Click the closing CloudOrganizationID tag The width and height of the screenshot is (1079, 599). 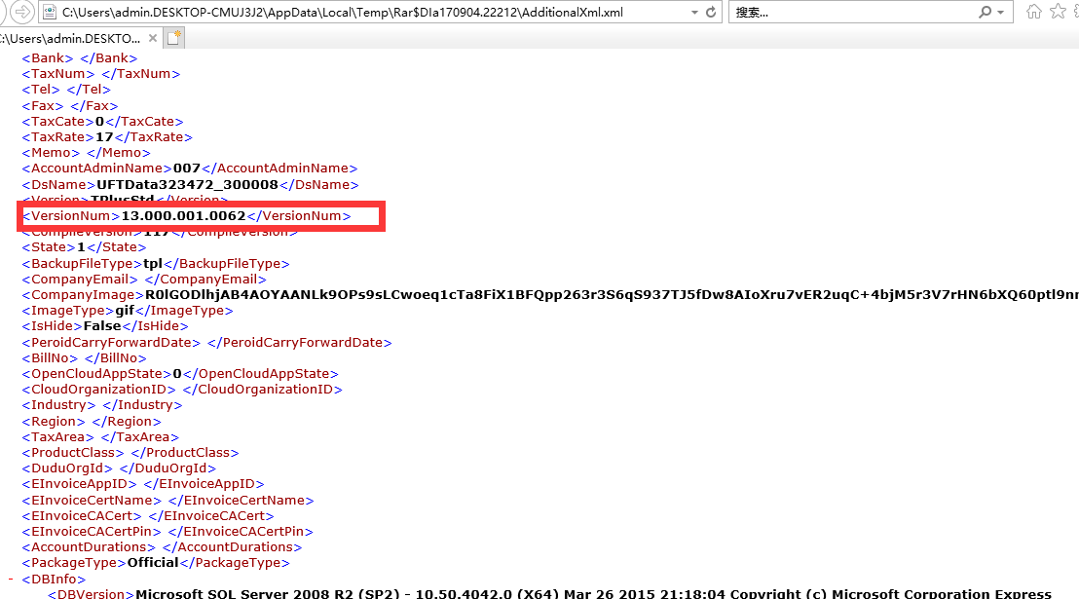pyautogui.click(x=263, y=390)
